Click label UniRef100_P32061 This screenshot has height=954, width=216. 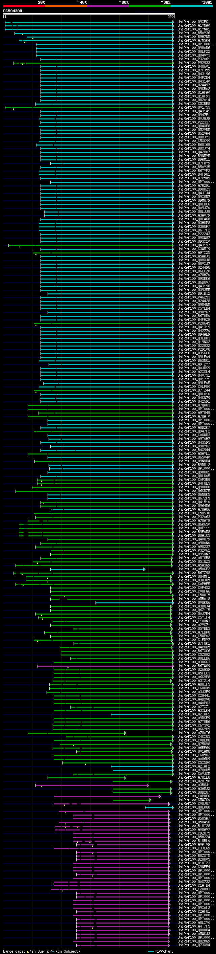click(x=194, y=59)
